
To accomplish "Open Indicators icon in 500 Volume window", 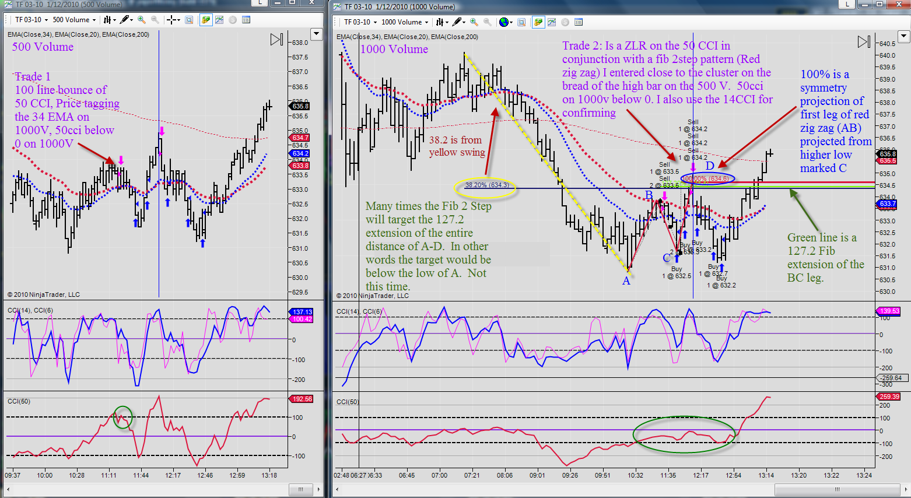I will 219,20.
